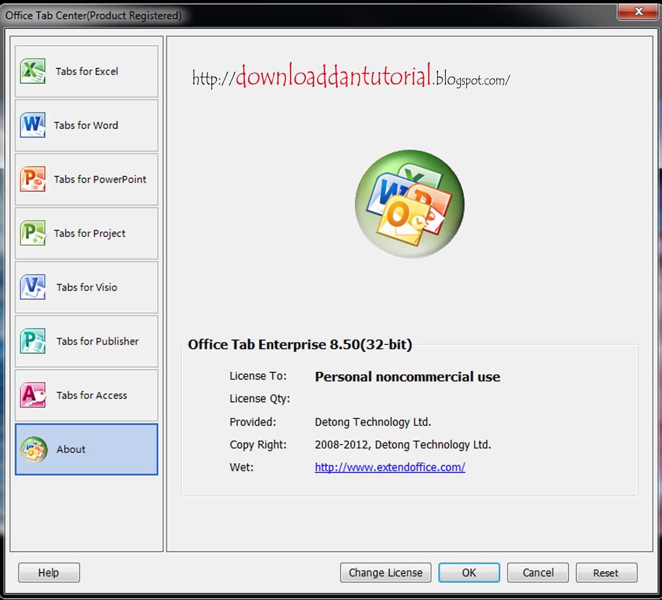Viewport: 662px width, 600px height.
Task: Click the License To label
Action: (x=258, y=376)
